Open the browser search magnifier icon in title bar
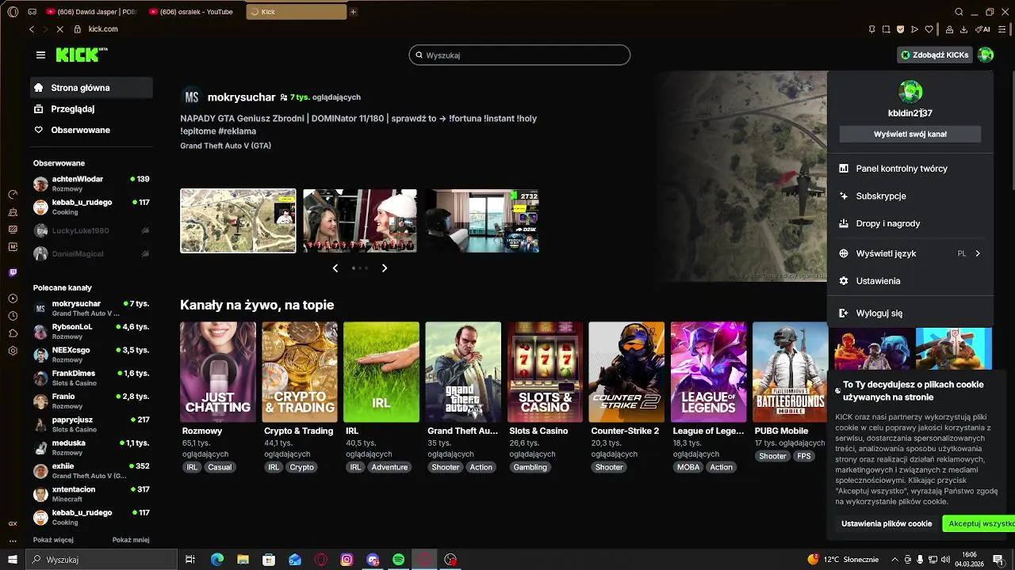Viewport: 1015px width, 570px height. click(959, 12)
